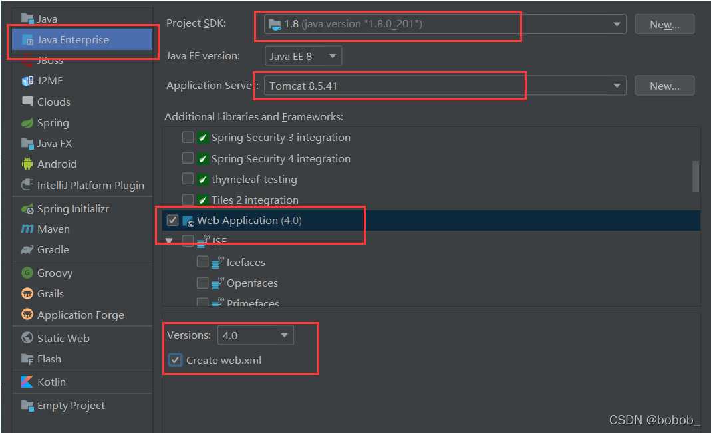711x433 pixels.
Task: Select the Flash folder icon
Action: 27,359
